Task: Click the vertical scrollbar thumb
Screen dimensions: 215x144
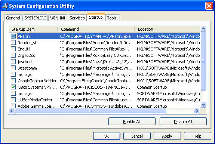Action: (x=203, y=61)
